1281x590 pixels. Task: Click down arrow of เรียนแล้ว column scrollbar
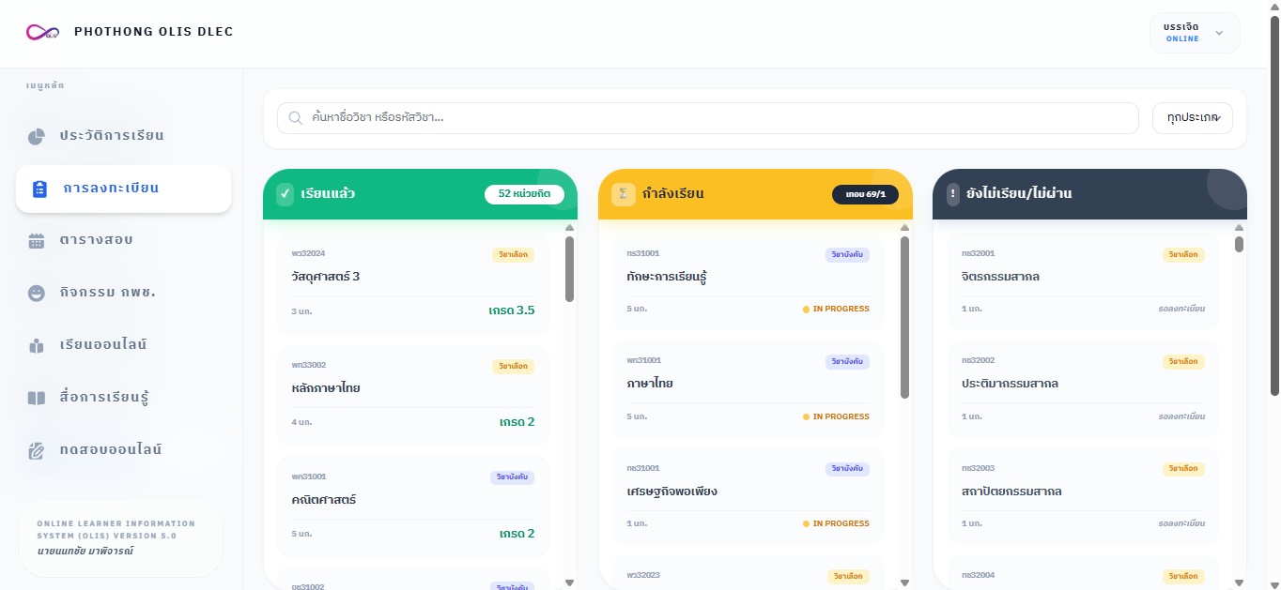tap(569, 582)
